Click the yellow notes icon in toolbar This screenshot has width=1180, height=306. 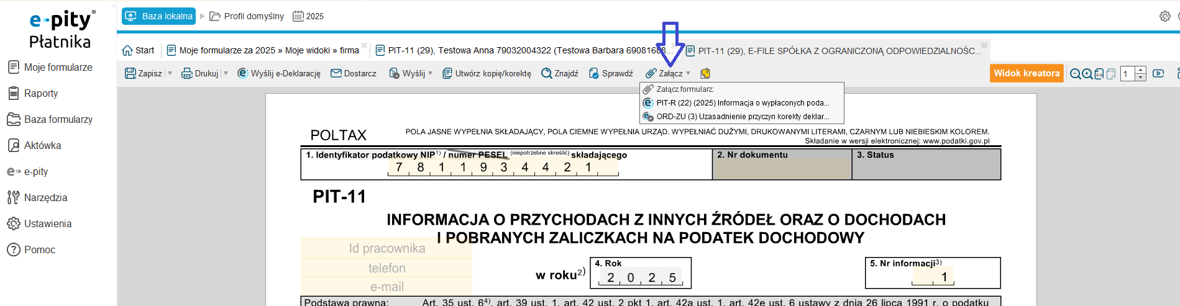(705, 74)
